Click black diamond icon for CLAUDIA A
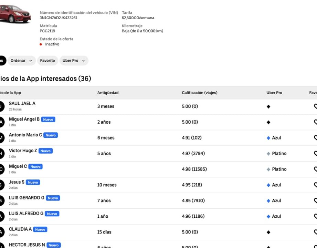The width and height of the screenshot is (317, 248). click(268, 232)
